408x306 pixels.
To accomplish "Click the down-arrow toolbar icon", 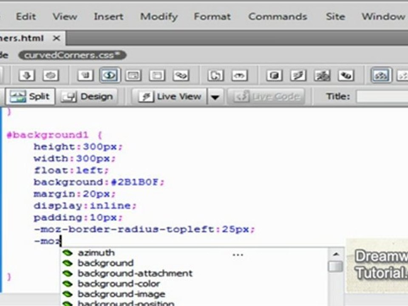I will click(x=27, y=76).
